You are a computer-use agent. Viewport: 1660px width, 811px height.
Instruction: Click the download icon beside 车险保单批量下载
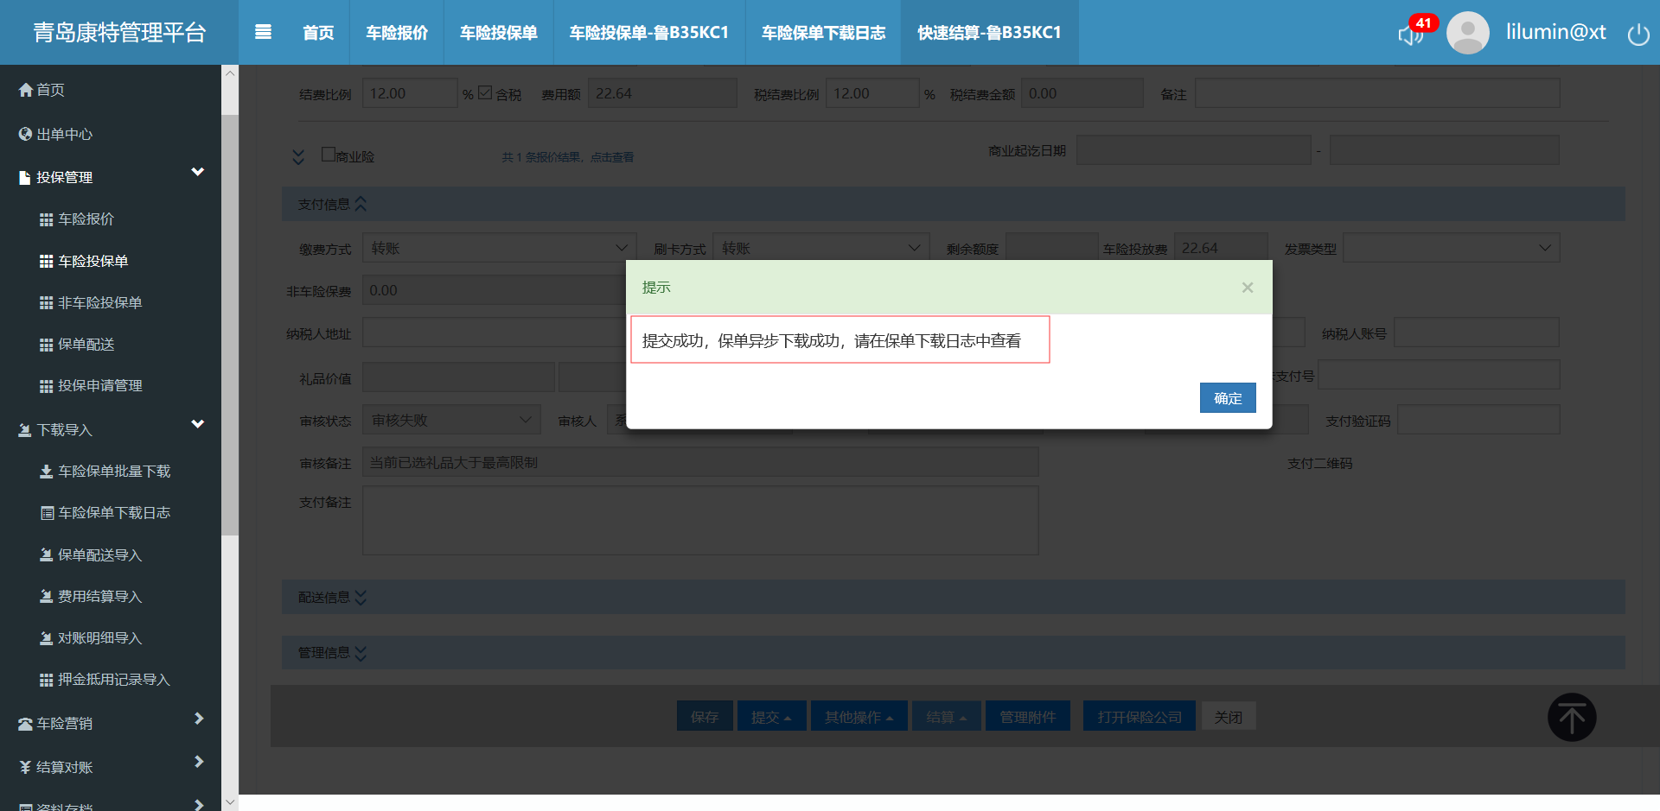click(x=47, y=471)
